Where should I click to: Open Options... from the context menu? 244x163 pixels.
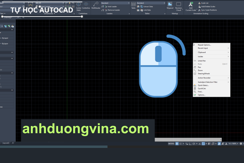(x=201, y=95)
